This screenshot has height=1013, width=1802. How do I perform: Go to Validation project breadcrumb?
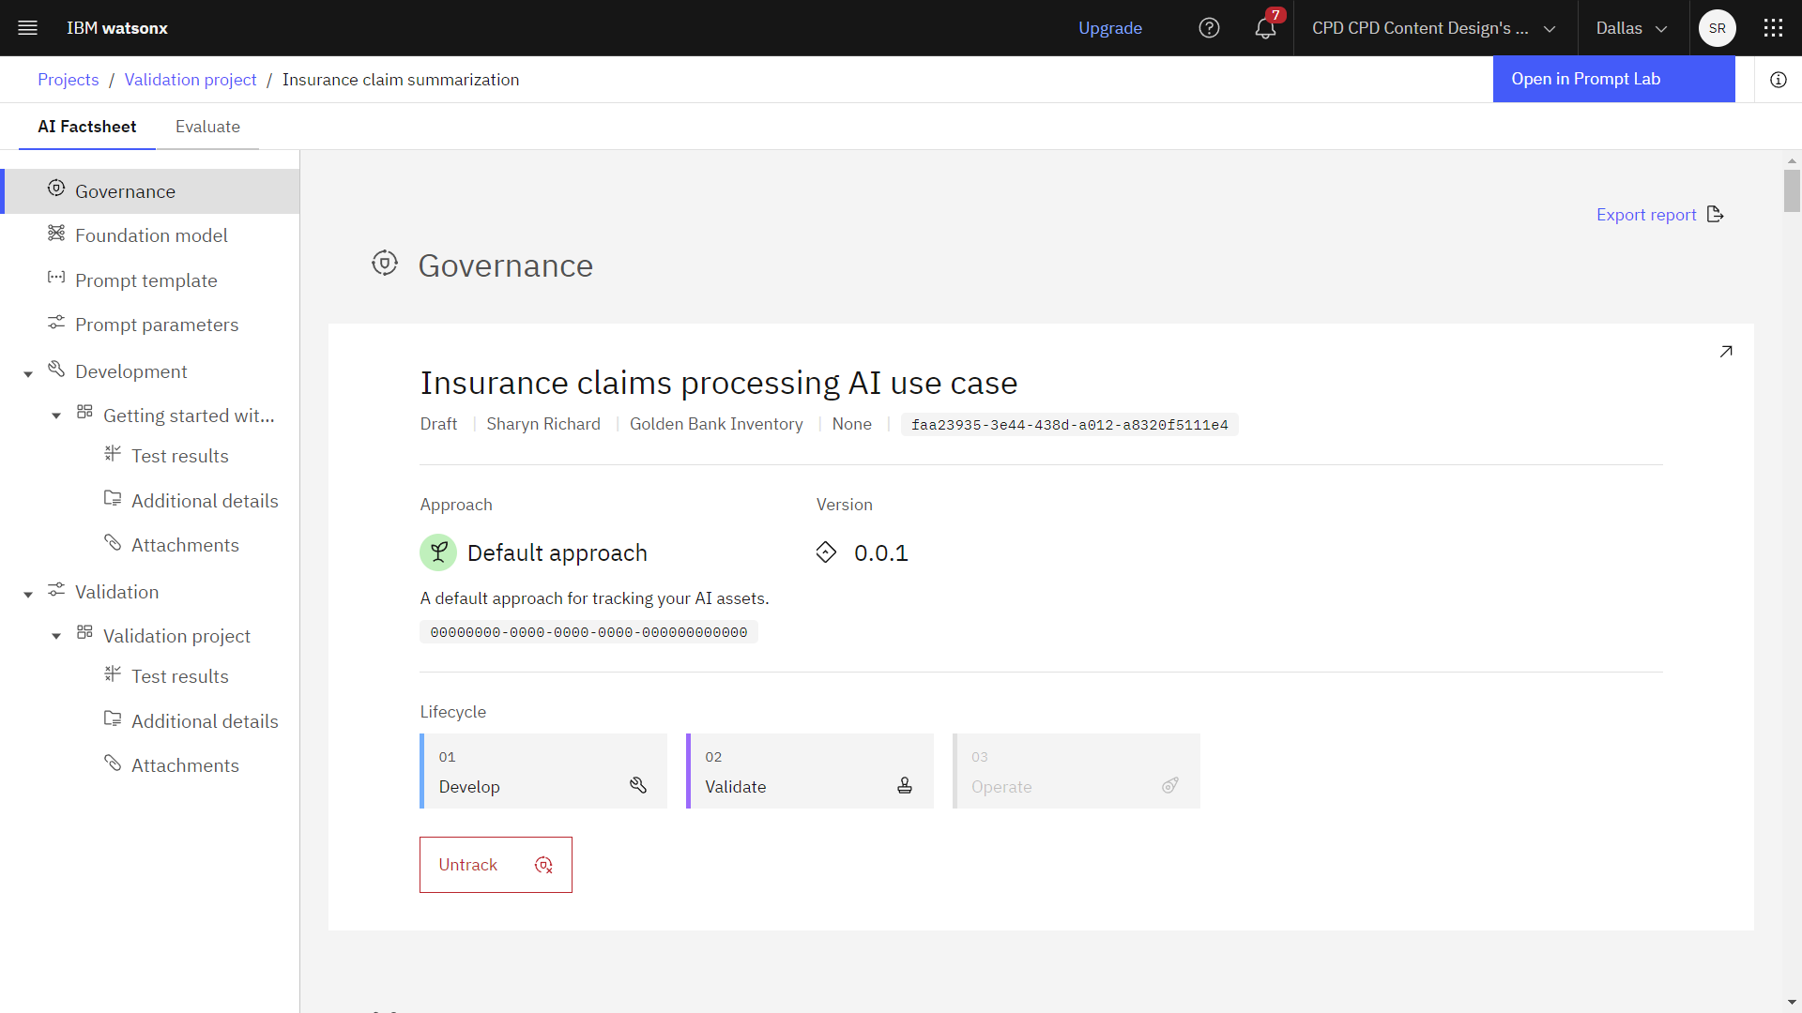[191, 80]
